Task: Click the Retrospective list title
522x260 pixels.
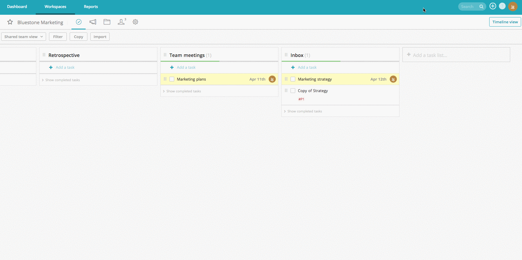Action: [64, 55]
